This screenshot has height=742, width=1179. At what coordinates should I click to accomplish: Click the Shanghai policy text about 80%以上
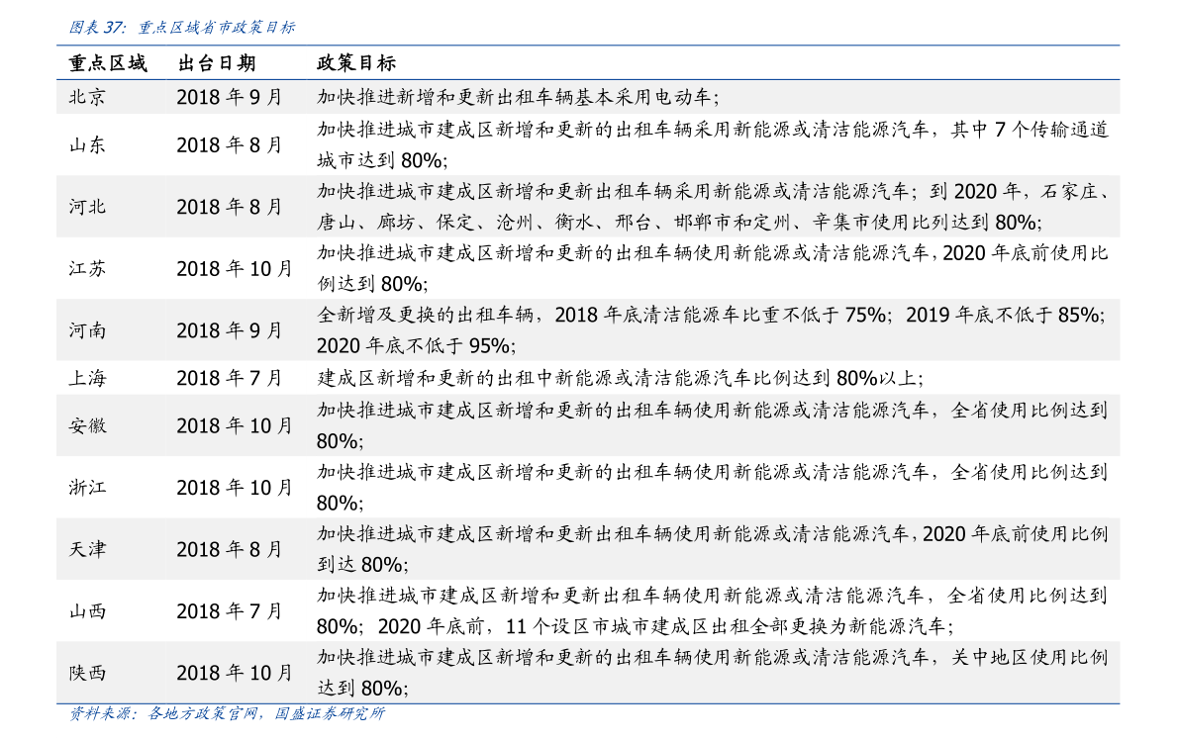[621, 377]
